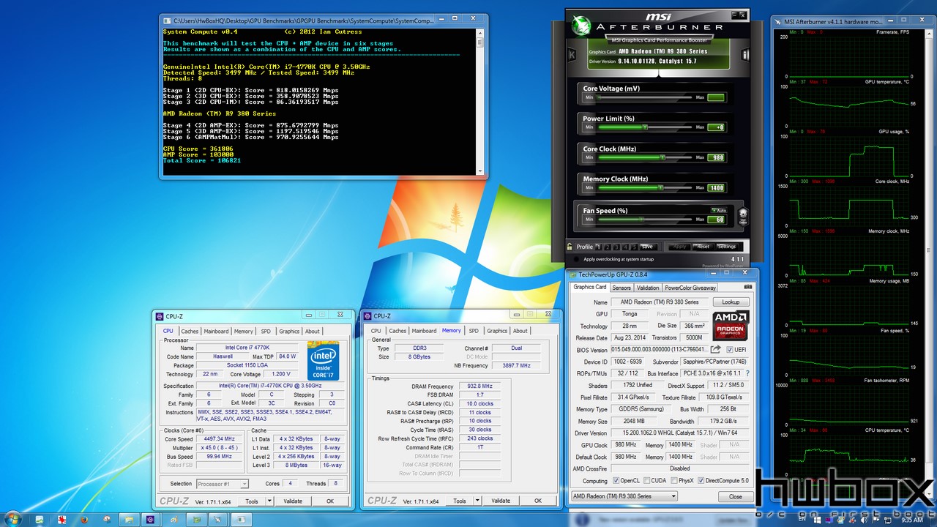Launch Firefox from the taskbar
The image size is (937, 527).
(84, 519)
